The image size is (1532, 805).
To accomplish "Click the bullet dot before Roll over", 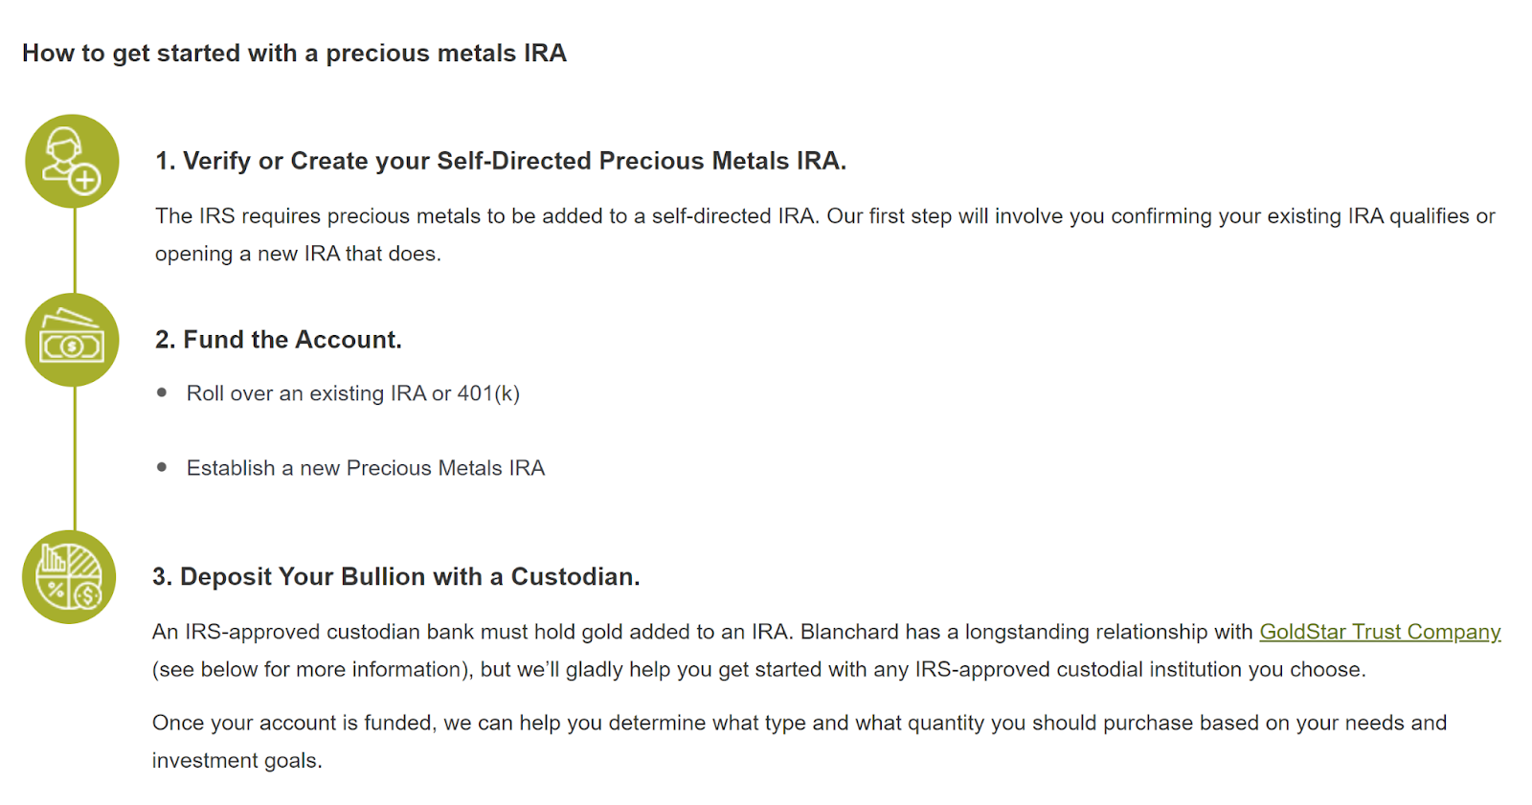I will coord(162,392).
